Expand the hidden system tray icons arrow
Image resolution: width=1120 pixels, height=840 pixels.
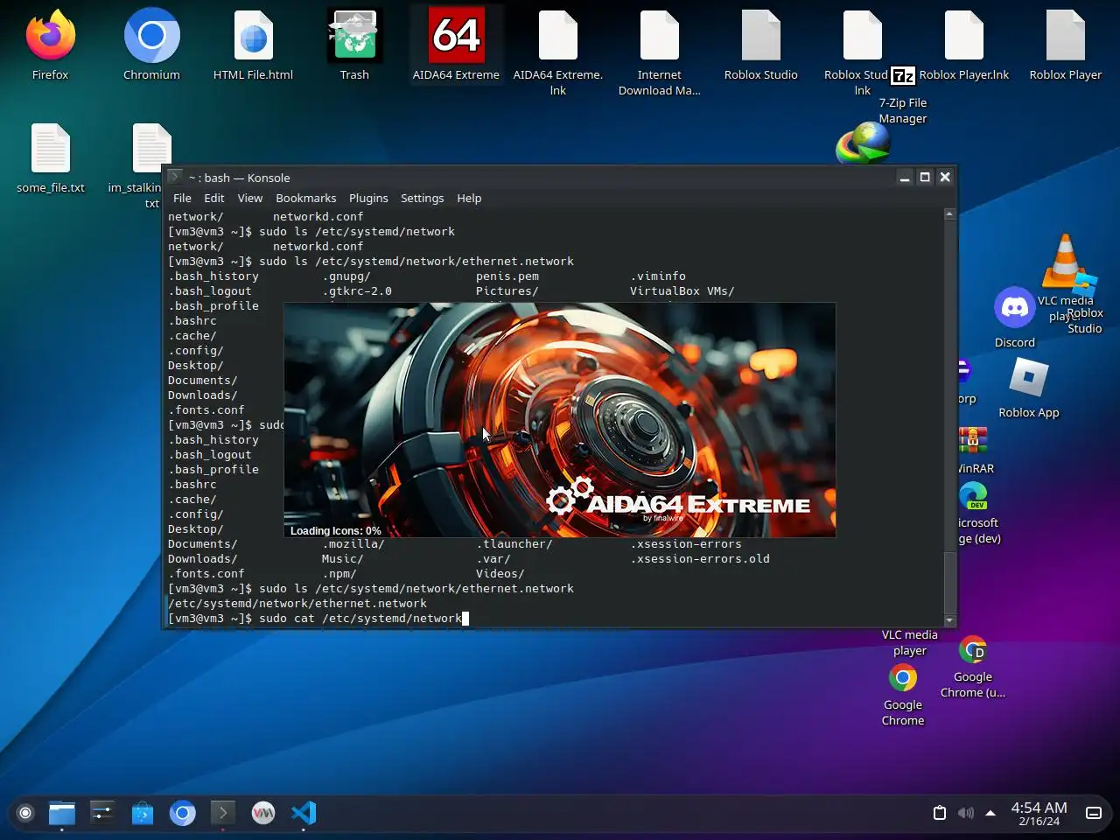coord(990,813)
